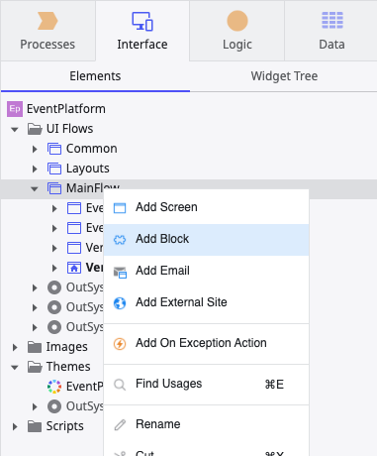Click the Themes folder icon

tap(35, 367)
